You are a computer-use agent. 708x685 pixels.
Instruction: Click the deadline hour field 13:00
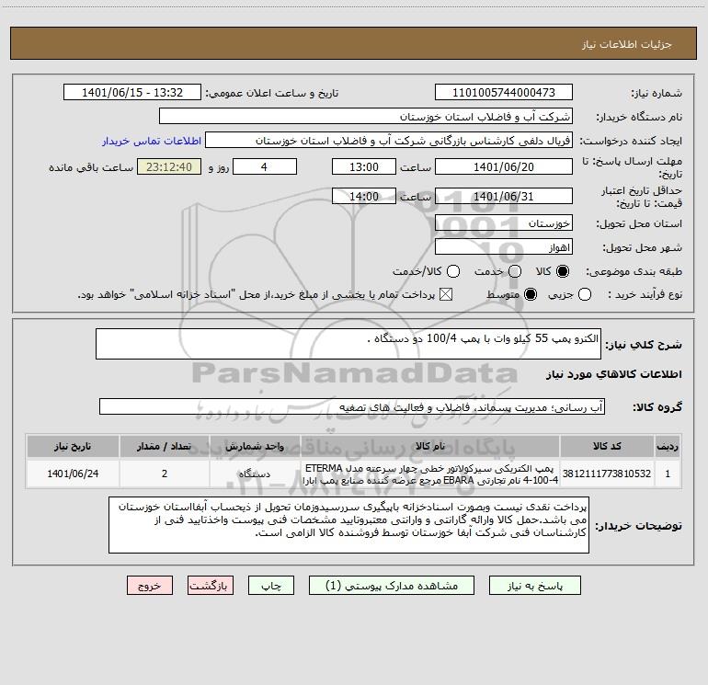[364, 166]
